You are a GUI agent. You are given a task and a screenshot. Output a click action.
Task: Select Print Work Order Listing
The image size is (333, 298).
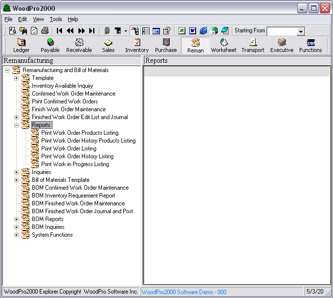point(69,149)
